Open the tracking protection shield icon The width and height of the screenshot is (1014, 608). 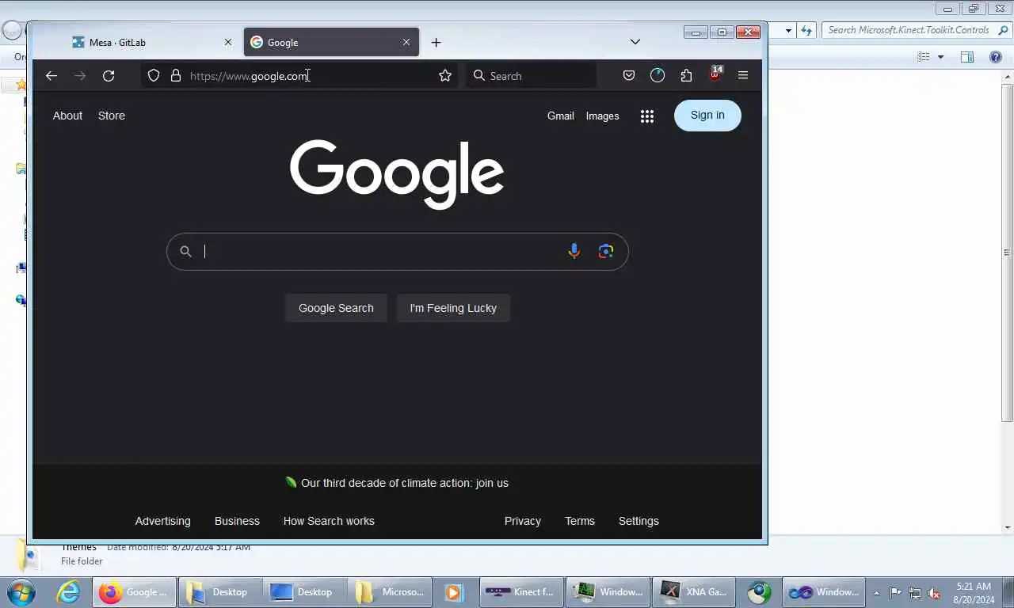coord(154,75)
